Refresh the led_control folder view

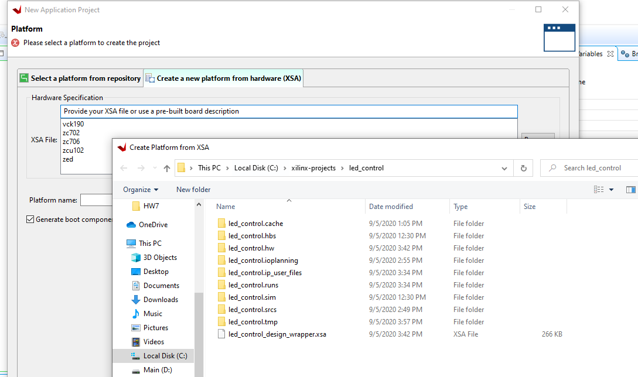pyautogui.click(x=524, y=168)
